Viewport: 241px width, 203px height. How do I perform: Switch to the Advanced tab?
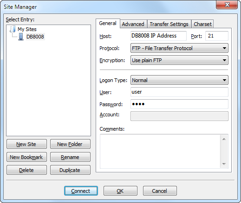[x=133, y=24]
